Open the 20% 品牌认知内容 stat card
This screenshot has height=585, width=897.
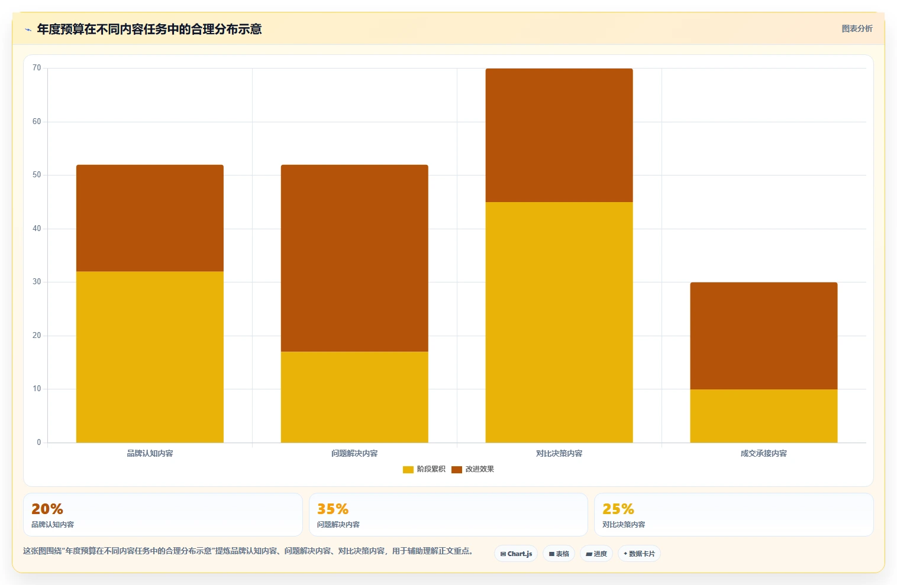pyautogui.click(x=163, y=515)
